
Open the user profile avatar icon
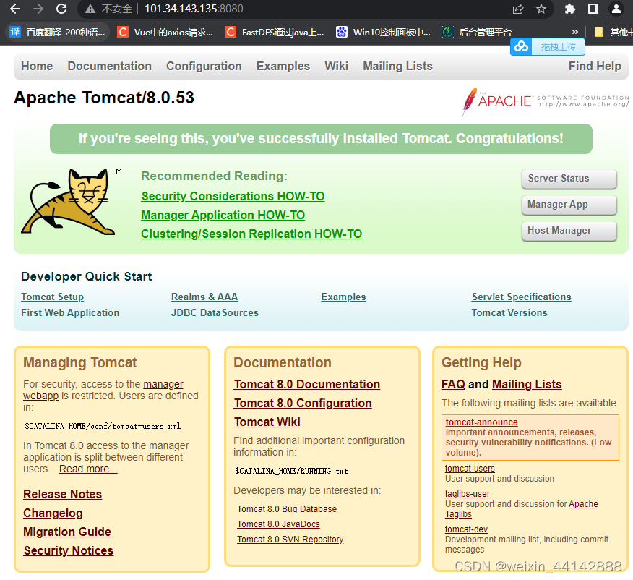click(x=616, y=9)
